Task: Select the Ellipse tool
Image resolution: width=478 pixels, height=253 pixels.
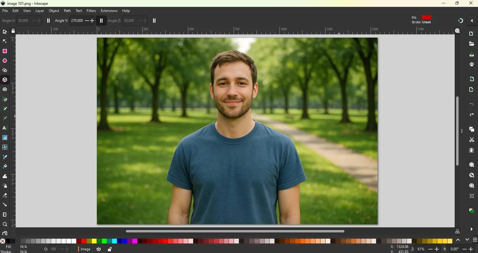Action: pyautogui.click(x=5, y=61)
